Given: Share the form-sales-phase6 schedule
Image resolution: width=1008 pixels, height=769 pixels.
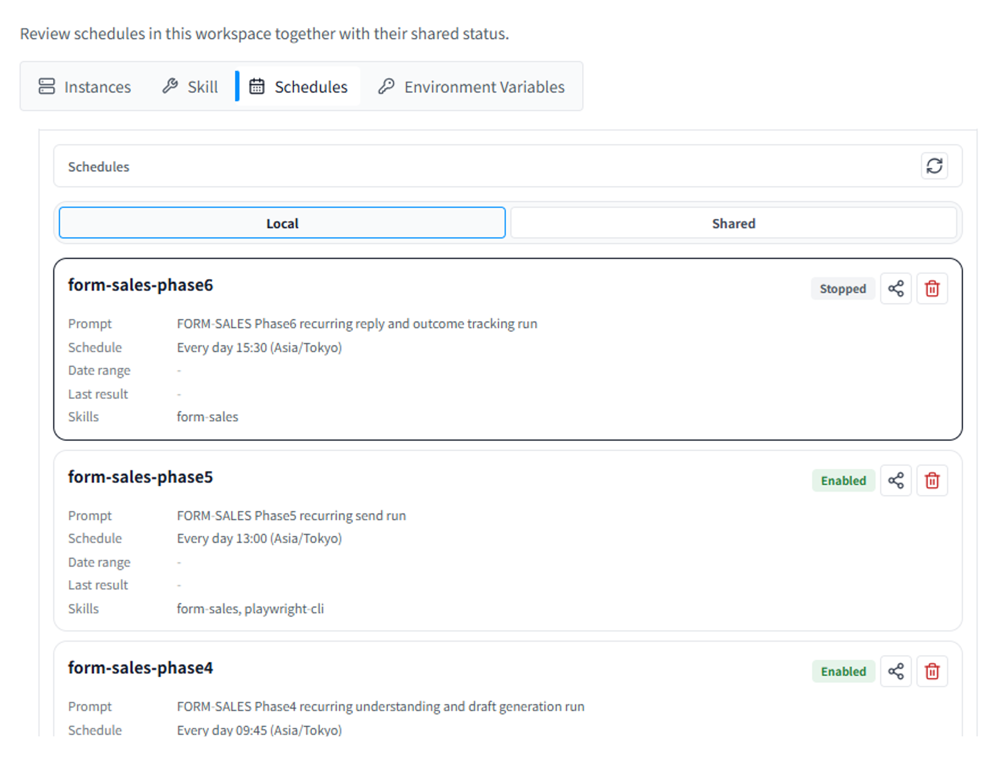Looking at the screenshot, I should point(896,288).
